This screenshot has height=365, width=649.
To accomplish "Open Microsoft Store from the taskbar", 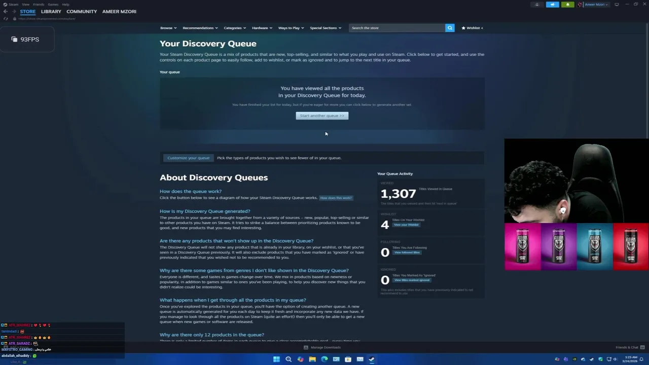I will point(348,359).
